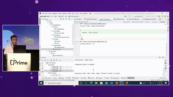This screenshot has height=97, width=173.
Task: Click the Services Group By icon
Action: coord(51,60)
